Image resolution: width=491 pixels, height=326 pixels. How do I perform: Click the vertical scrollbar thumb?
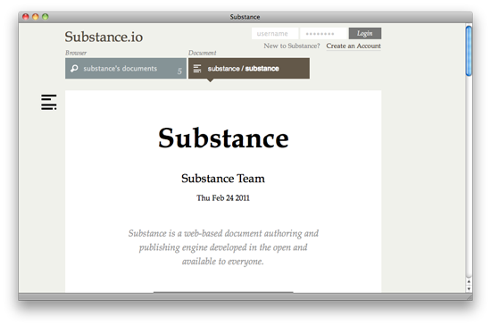469,51
